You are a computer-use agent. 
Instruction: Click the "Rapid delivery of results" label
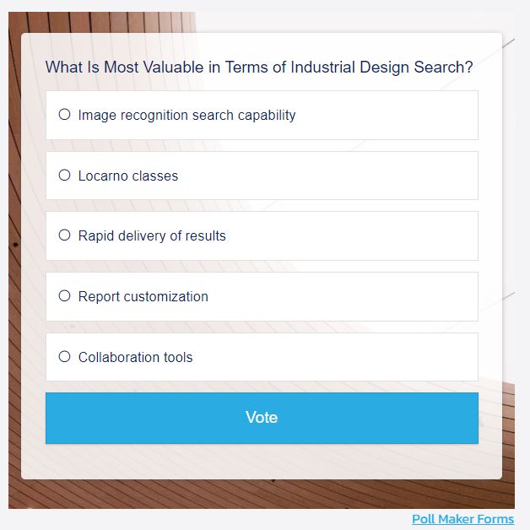point(152,235)
